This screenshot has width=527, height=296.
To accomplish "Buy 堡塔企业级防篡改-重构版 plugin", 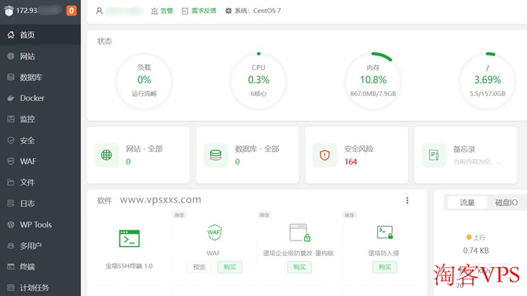I will [x=299, y=267].
